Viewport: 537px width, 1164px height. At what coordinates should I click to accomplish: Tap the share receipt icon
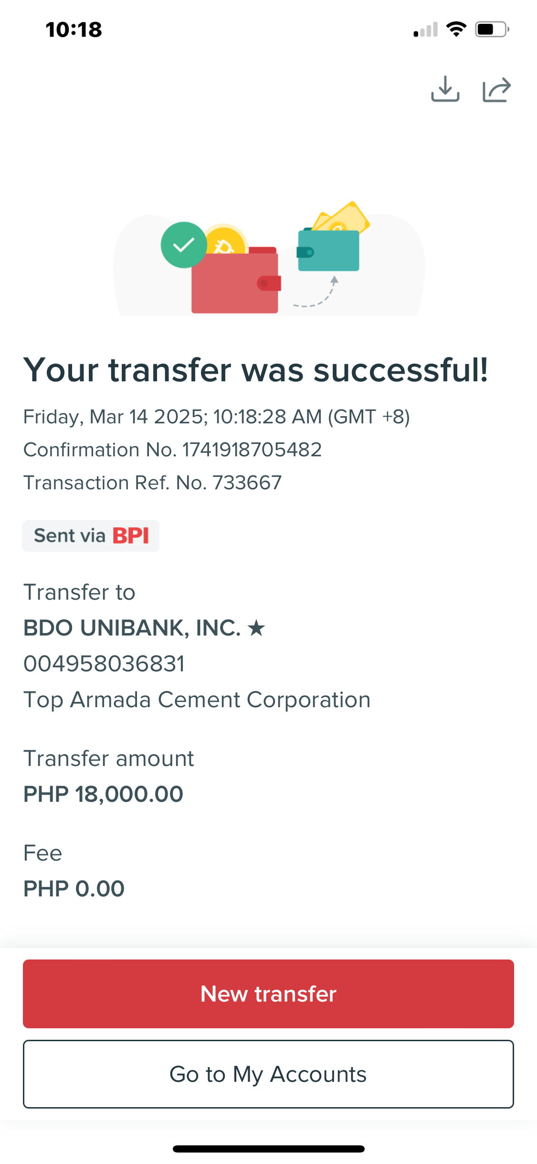(496, 90)
